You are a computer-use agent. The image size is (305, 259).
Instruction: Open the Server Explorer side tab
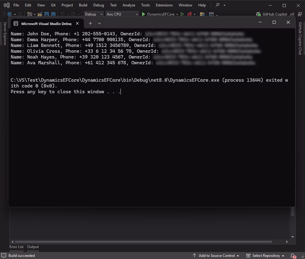(5, 34)
